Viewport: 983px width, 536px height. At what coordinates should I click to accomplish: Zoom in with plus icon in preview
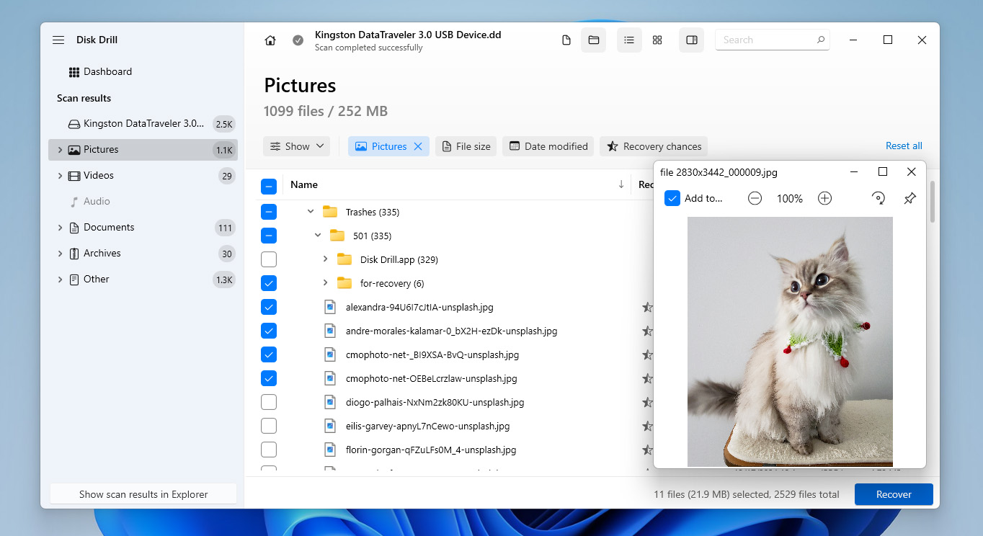(x=825, y=198)
